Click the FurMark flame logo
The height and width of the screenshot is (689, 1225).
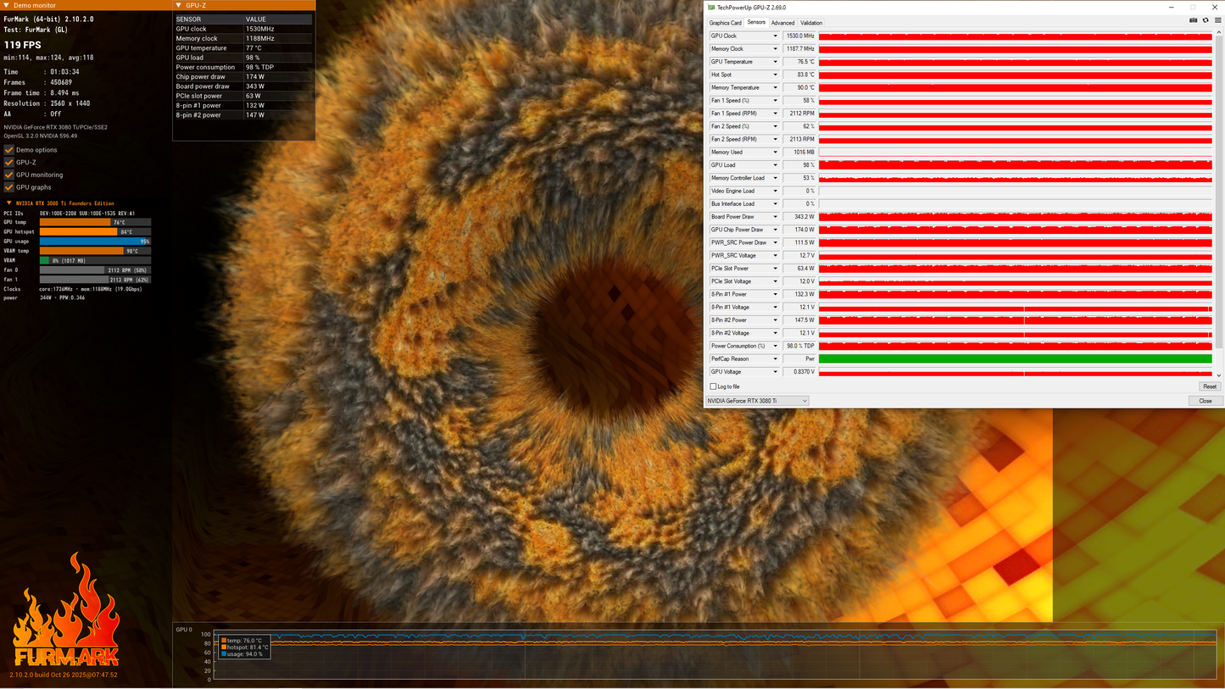65,610
